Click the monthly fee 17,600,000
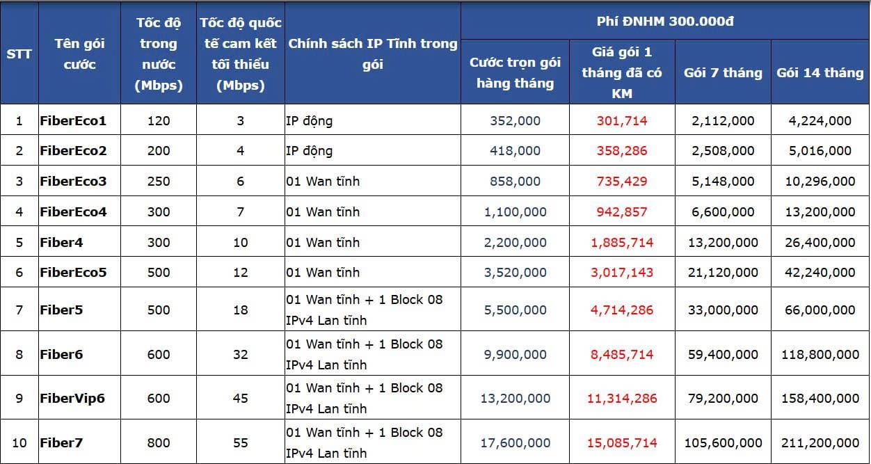This screenshot has width=871, height=464. click(516, 442)
